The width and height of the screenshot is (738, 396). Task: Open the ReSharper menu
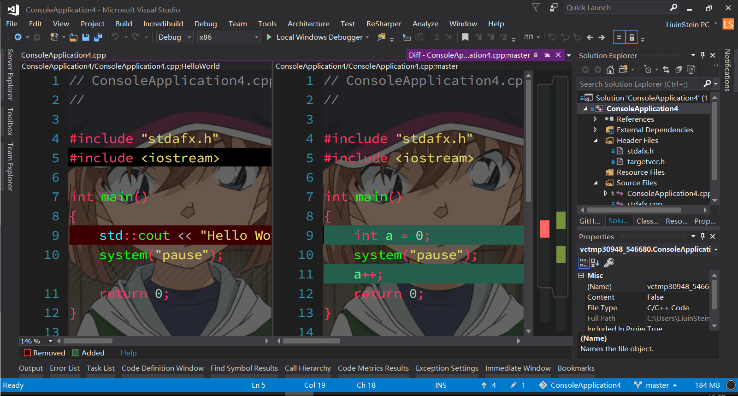click(384, 24)
